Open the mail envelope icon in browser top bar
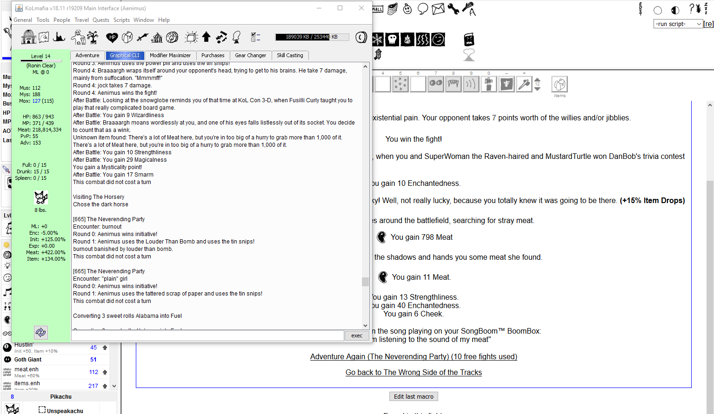This screenshot has height=414, width=714. tap(438, 9)
